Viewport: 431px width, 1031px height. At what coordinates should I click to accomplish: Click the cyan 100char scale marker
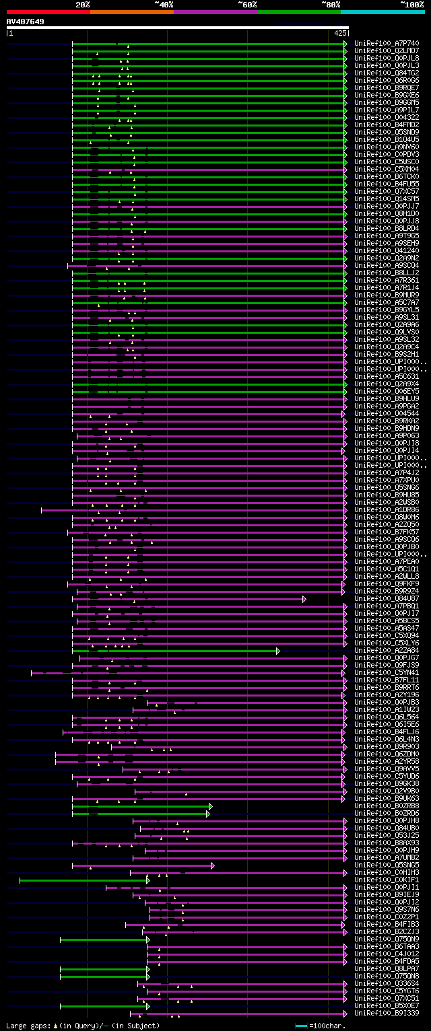(302, 1026)
